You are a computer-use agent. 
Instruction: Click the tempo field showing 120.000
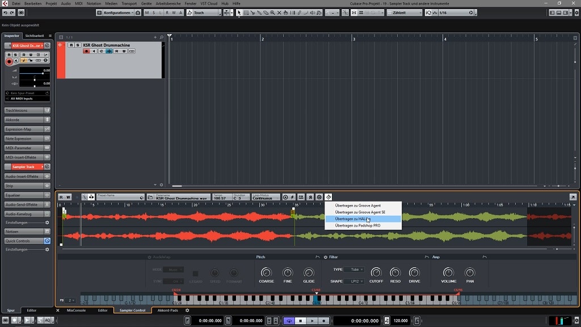pyautogui.click(x=401, y=321)
